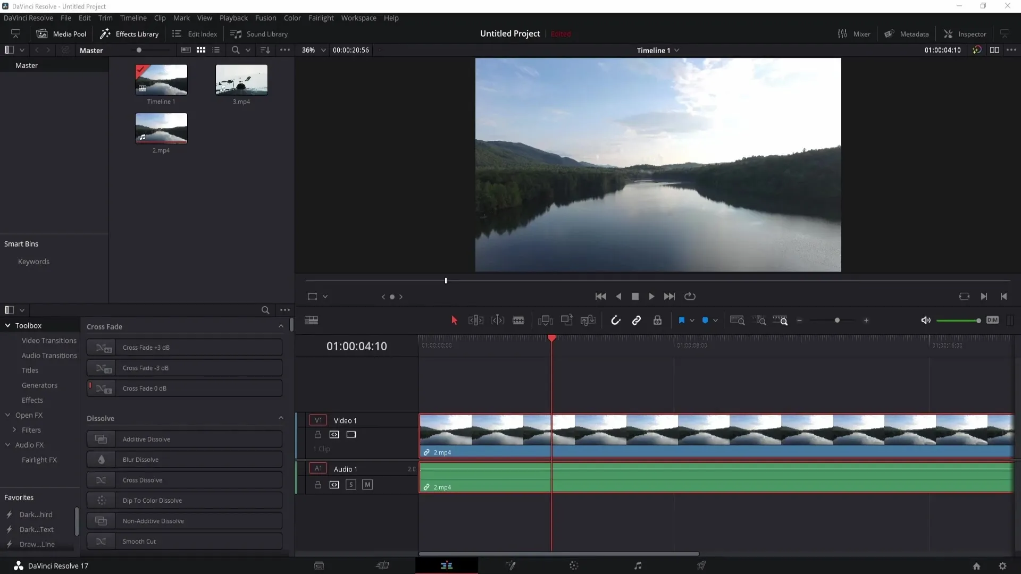Play the timeline forward
The height and width of the screenshot is (574, 1021).
tap(651, 297)
